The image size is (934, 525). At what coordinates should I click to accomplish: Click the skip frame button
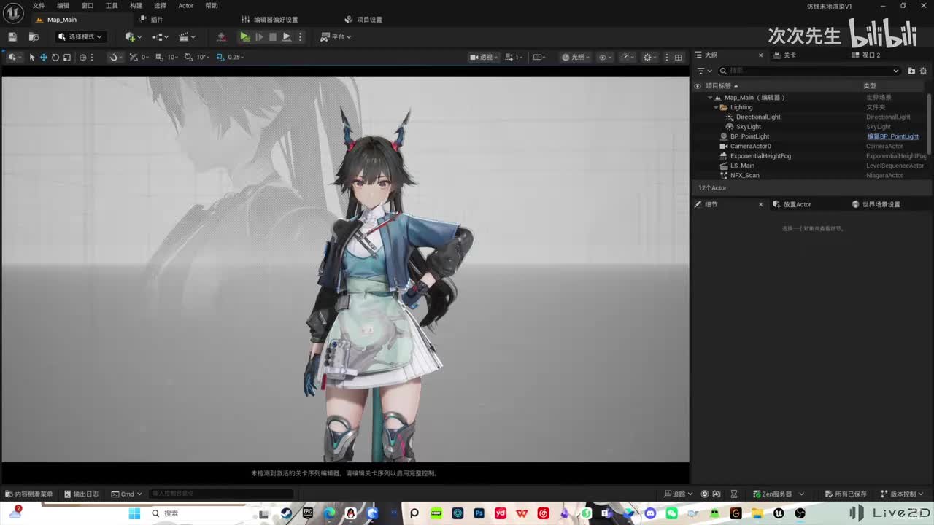tap(258, 36)
